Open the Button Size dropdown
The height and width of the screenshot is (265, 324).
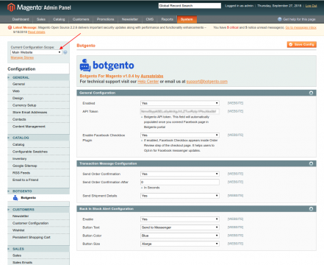click(180, 244)
